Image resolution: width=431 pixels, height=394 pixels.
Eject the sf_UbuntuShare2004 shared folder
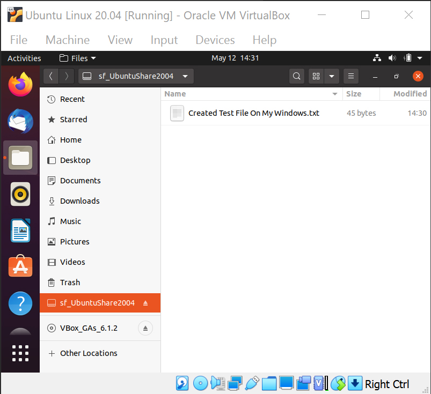point(145,302)
